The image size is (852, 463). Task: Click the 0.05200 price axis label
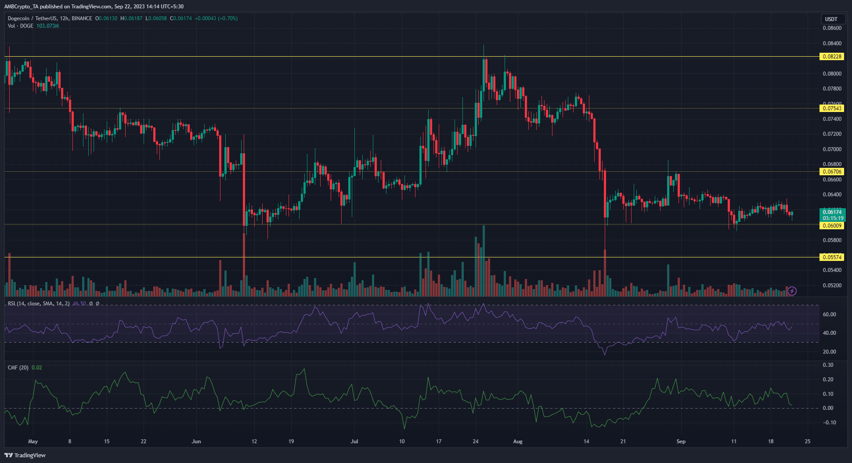point(832,286)
